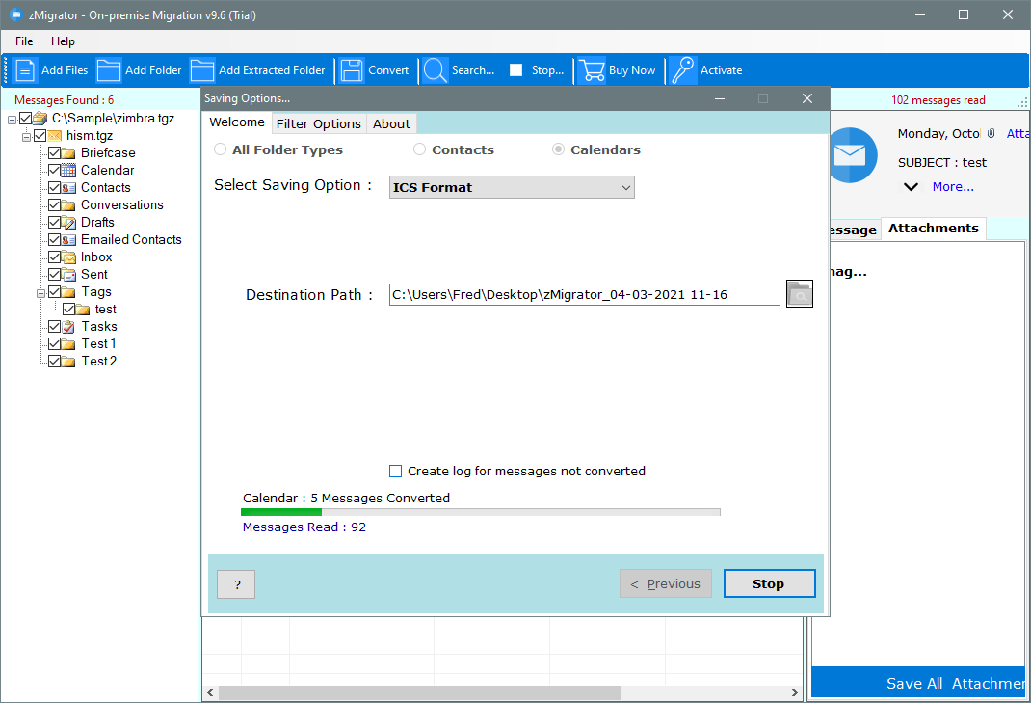Click the Add Files document icon
The height and width of the screenshot is (703, 1031).
(x=25, y=70)
